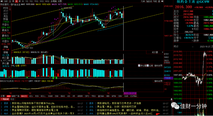Select the 月 monthly period
The width and height of the screenshot is (213, 116).
pyautogui.click(x=16, y=1)
